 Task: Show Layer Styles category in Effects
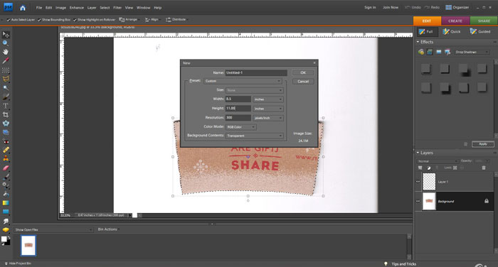[x=430, y=52]
